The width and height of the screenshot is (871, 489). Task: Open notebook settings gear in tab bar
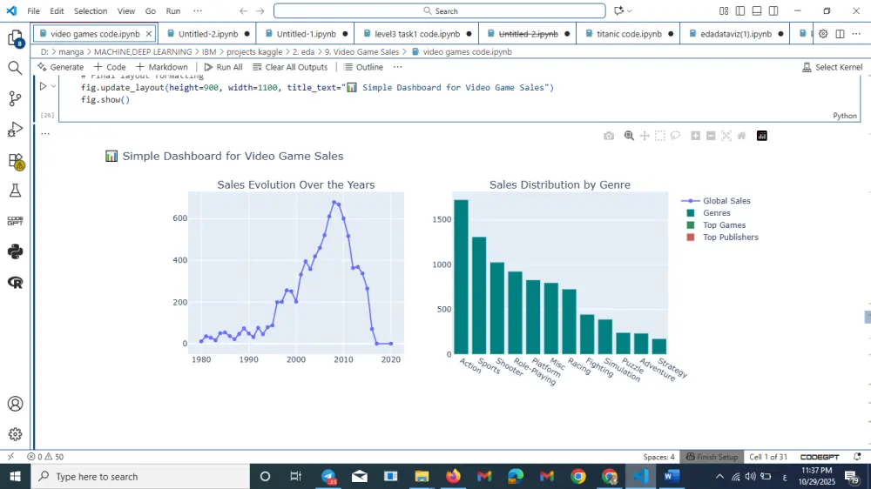click(x=823, y=34)
